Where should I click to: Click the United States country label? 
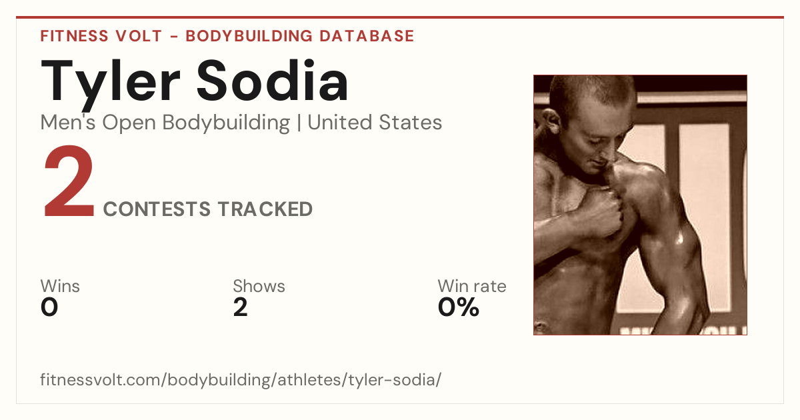click(x=375, y=123)
